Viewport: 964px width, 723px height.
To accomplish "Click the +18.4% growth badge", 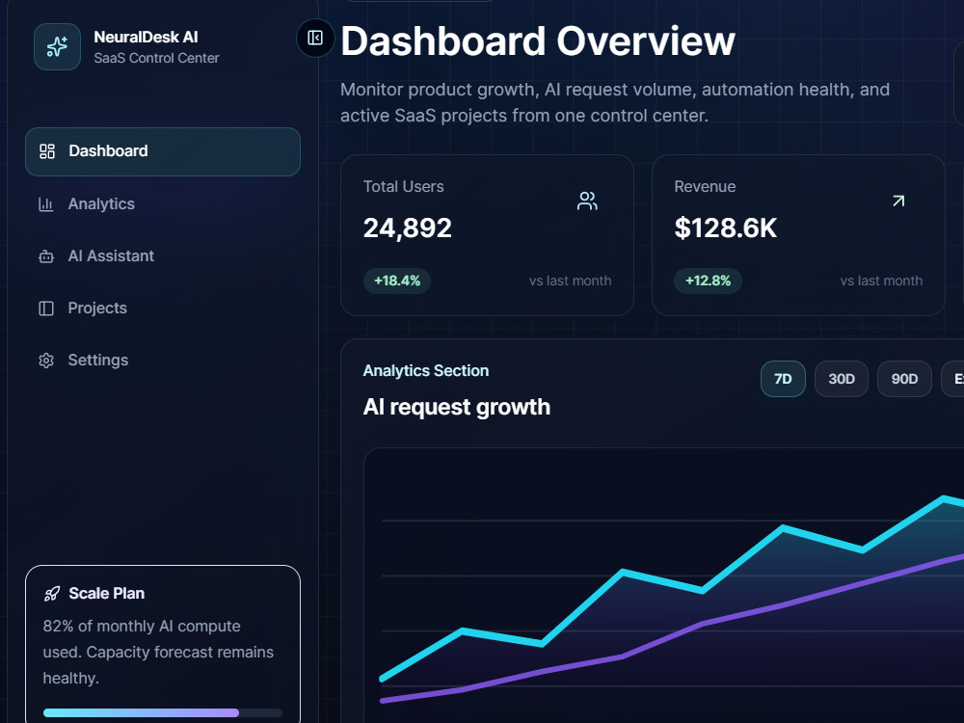I will tap(397, 281).
